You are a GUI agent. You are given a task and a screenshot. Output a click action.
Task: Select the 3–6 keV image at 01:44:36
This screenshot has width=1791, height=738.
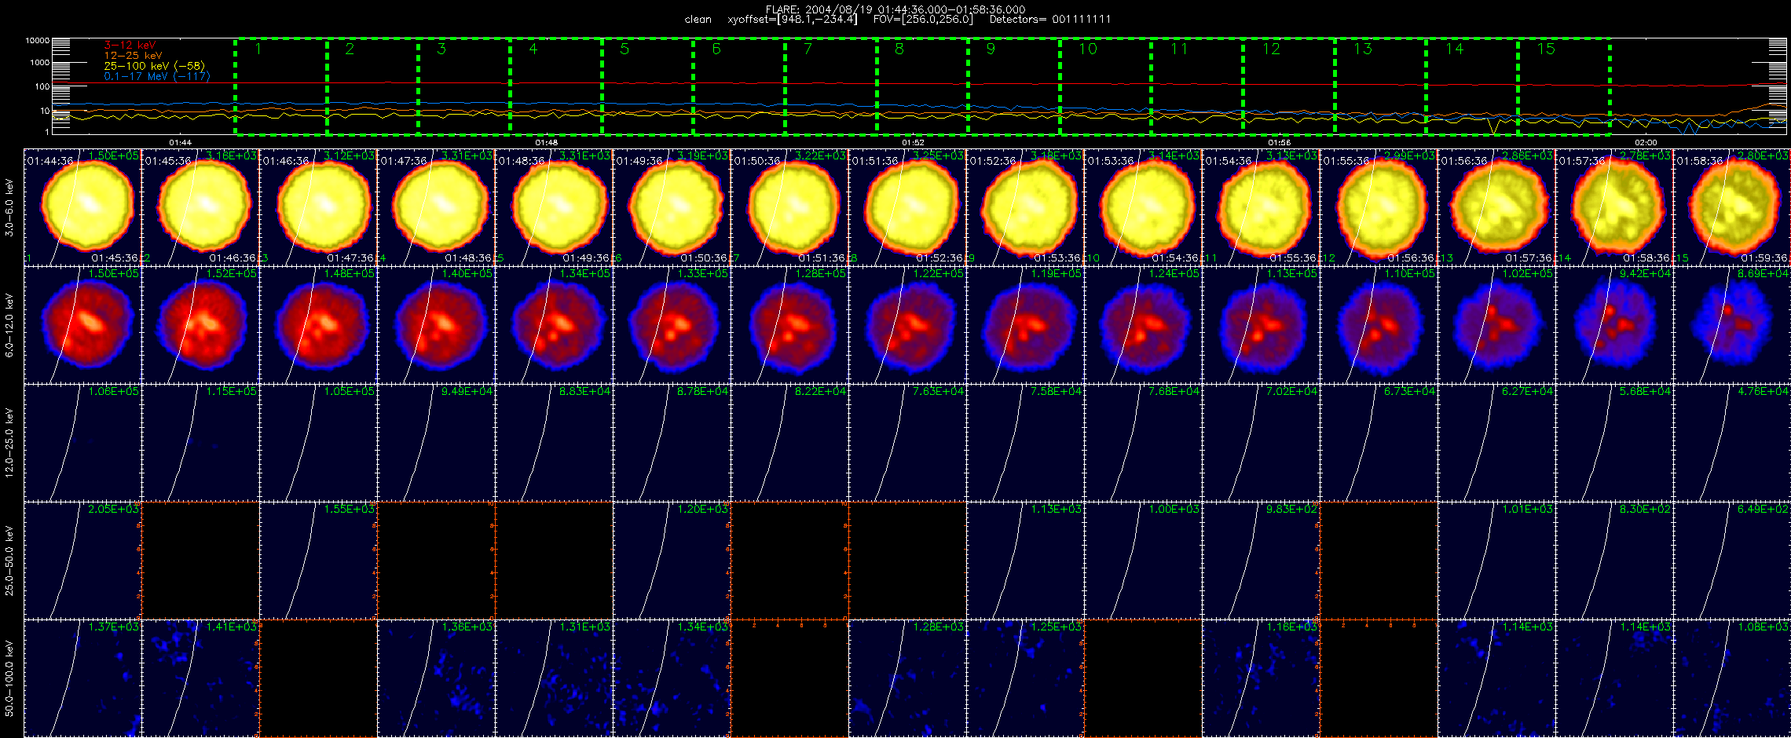[x=82, y=207]
